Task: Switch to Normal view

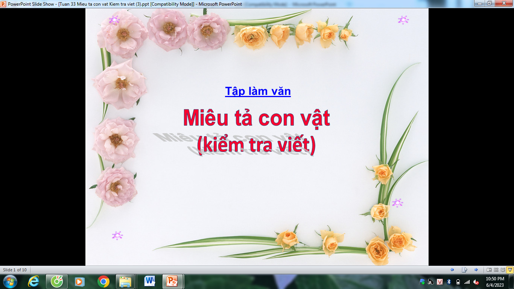Action: click(x=489, y=270)
